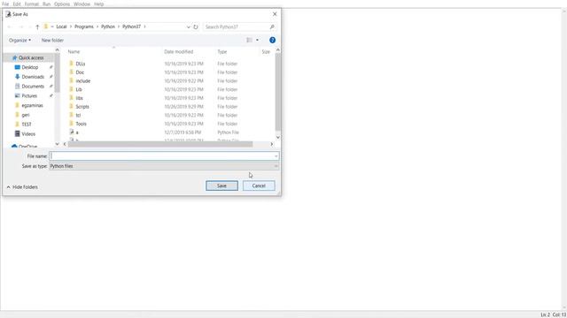Click the sidebar navigation scrollbar

[57, 73]
